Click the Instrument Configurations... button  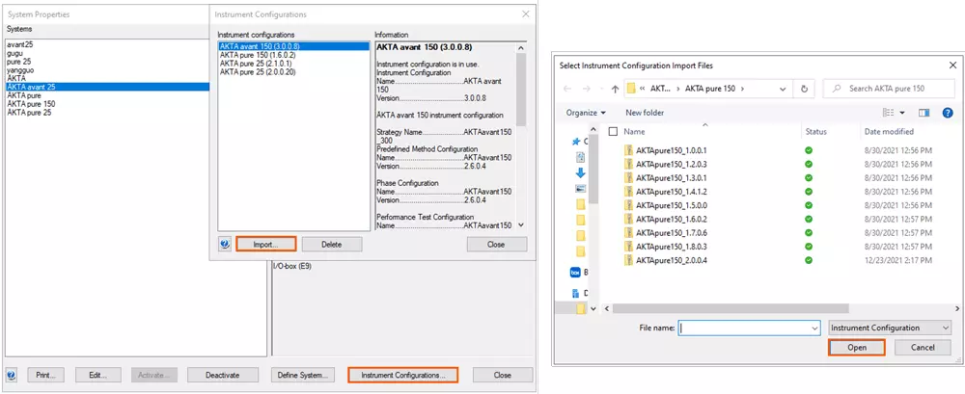(x=402, y=375)
